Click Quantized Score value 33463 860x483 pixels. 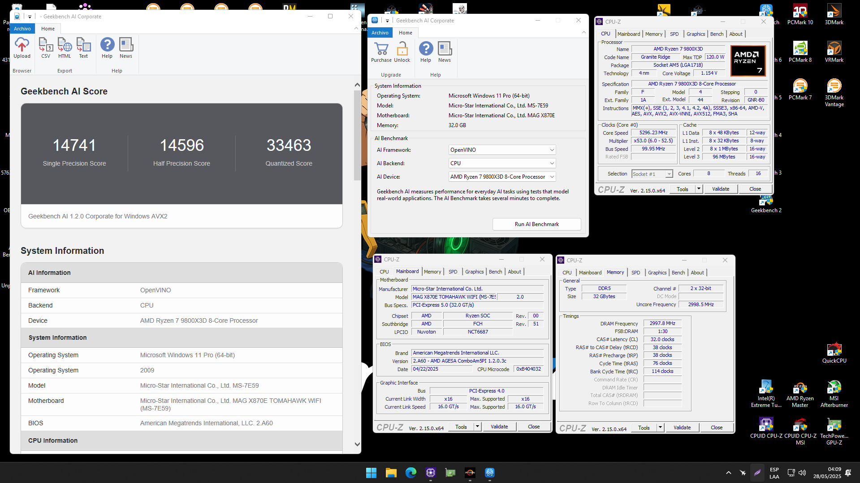289,145
